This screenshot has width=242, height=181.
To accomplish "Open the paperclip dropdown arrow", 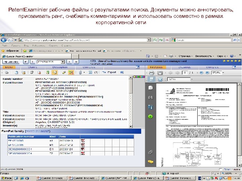I will coord(84,72).
